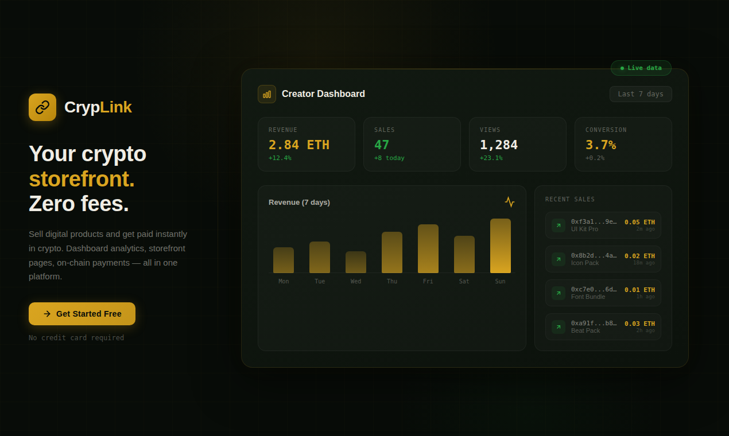Click the Creator Dashboard bar-chart icon
The width and height of the screenshot is (729, 436).
click(267, 94)
